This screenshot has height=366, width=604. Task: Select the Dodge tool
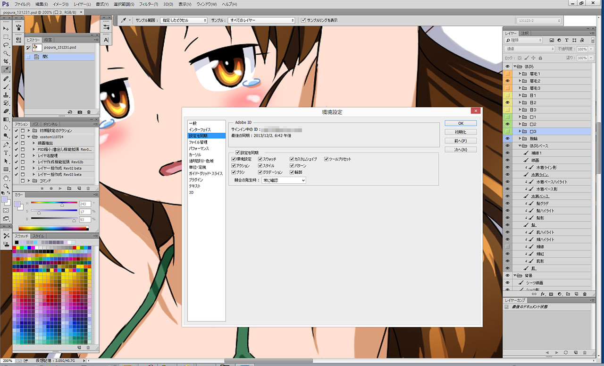pos(6,136)
